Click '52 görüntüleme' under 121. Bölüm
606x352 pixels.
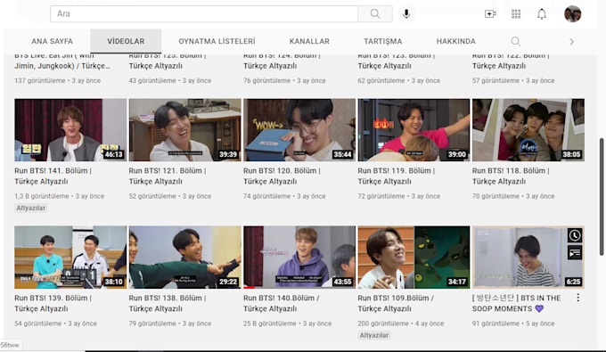[152, 196]
